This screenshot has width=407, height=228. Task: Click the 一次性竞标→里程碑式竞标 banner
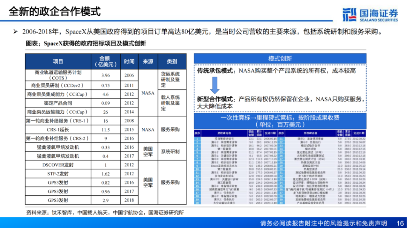coord(280,121)
